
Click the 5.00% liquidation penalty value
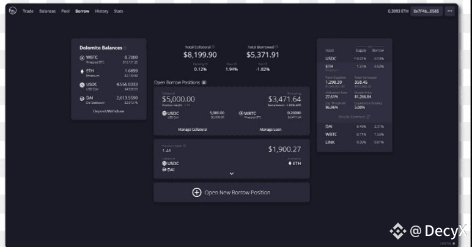pos(360,108)
